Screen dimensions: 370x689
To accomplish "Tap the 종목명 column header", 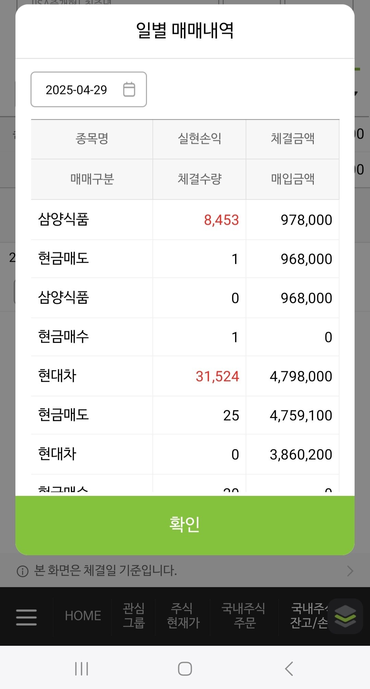I will pos(92,139).
